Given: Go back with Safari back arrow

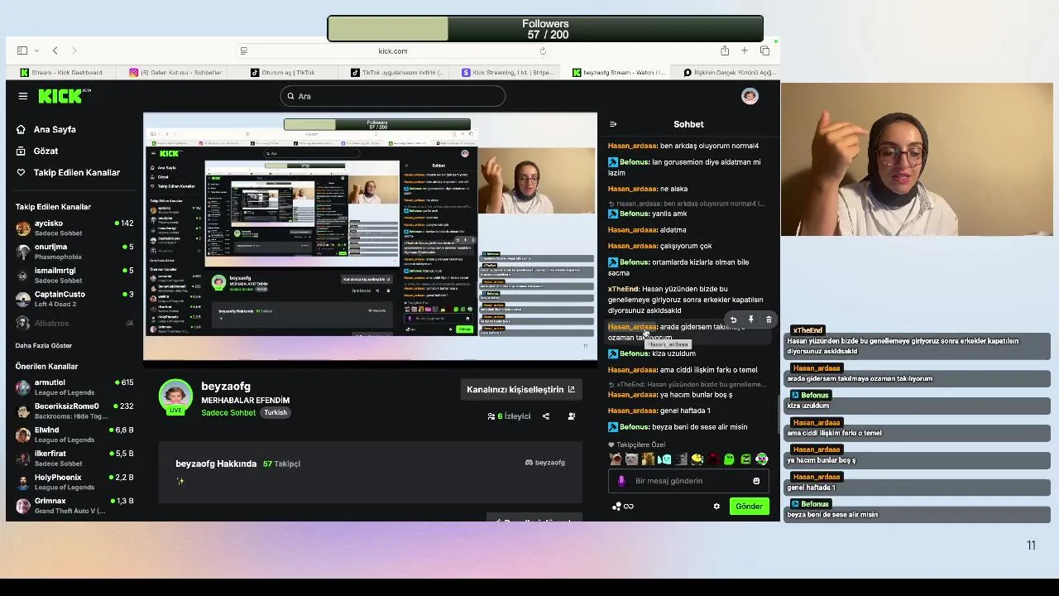Looking at the screenshot, I should click(x=55, y=50).
